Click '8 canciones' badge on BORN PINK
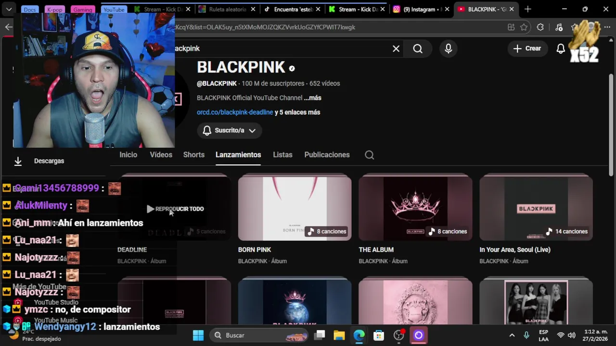This screenshot has height=346, width=616. (327, 231)
